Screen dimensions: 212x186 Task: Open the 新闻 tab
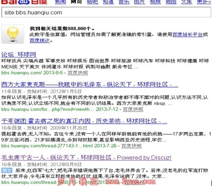tap(60, 2)
